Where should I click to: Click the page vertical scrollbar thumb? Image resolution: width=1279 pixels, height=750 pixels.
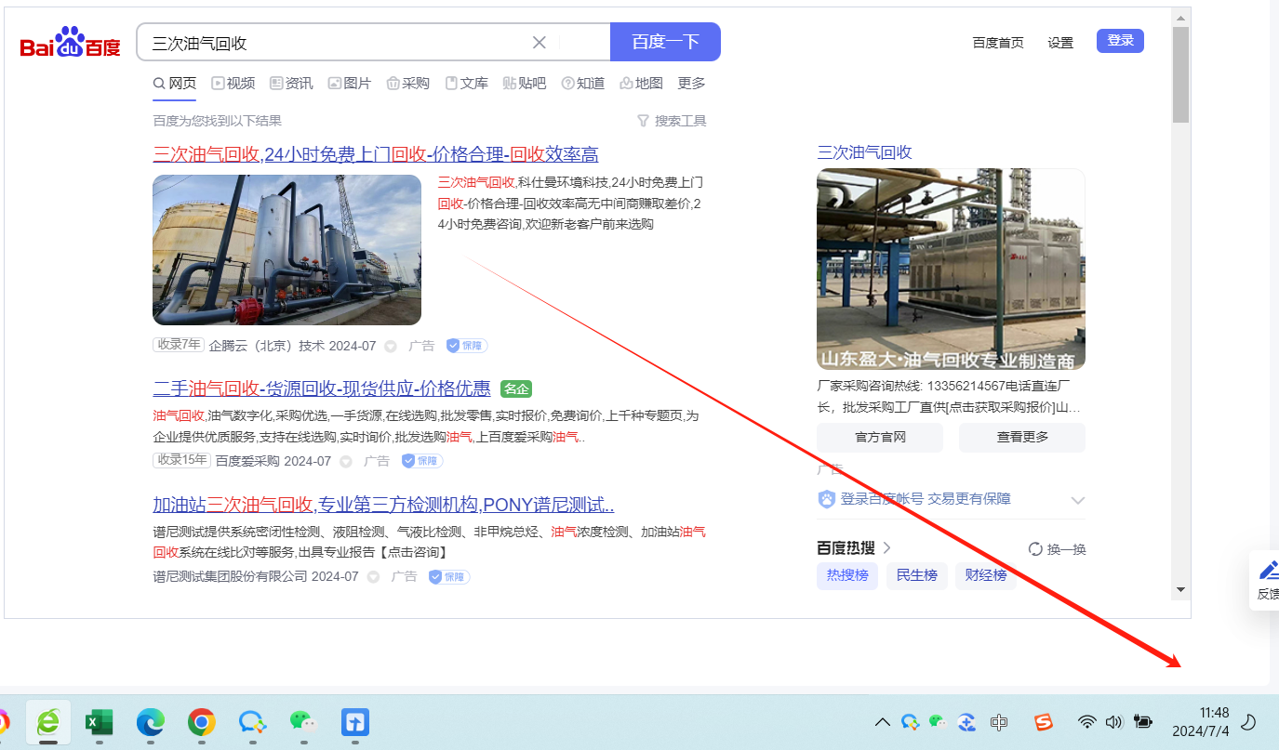[x=1180, y=74]
